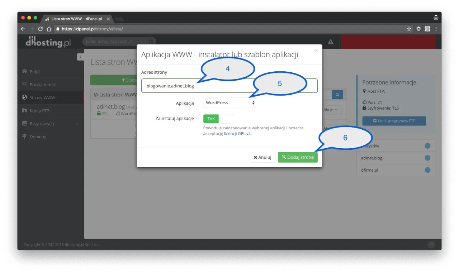Open Pulpit in the sidebar
Viewport: 459px width, 273px height.
[51, 72]
